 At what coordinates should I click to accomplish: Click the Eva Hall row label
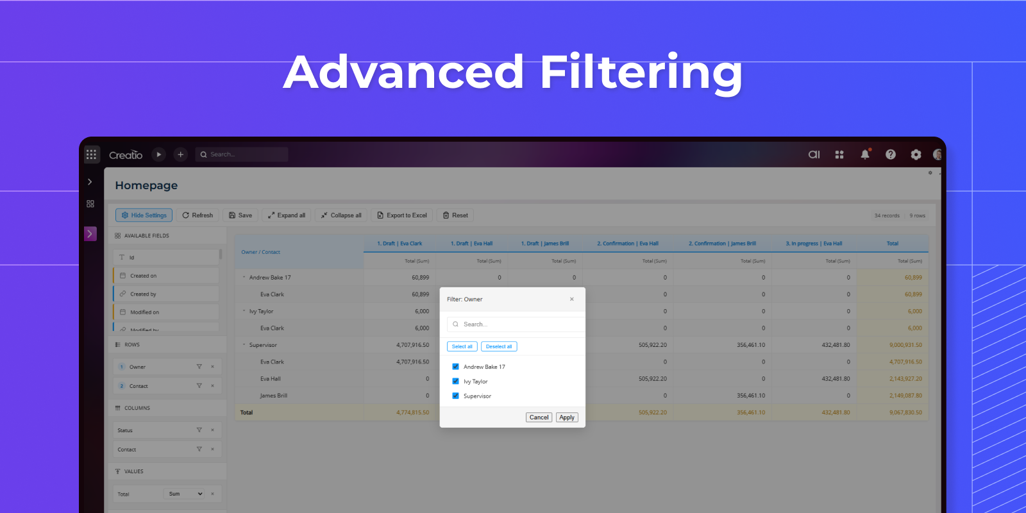point(271,379)
